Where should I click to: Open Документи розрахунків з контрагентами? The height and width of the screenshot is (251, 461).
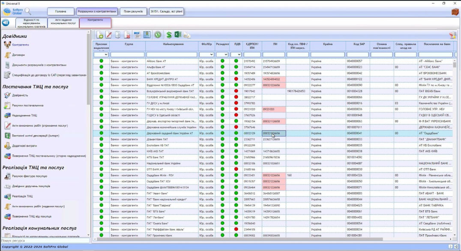(39, 65)
